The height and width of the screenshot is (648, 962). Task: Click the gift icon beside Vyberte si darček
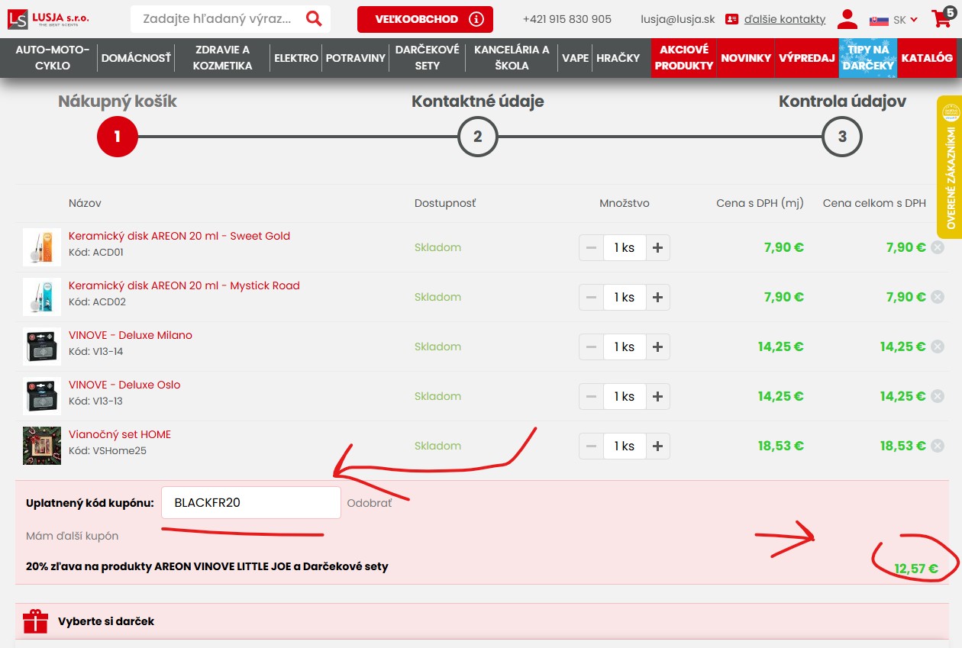point(35,621)
